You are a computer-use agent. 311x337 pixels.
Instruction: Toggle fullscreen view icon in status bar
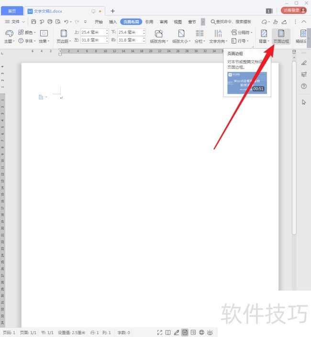pyautogui.click(x=160, y=333)
